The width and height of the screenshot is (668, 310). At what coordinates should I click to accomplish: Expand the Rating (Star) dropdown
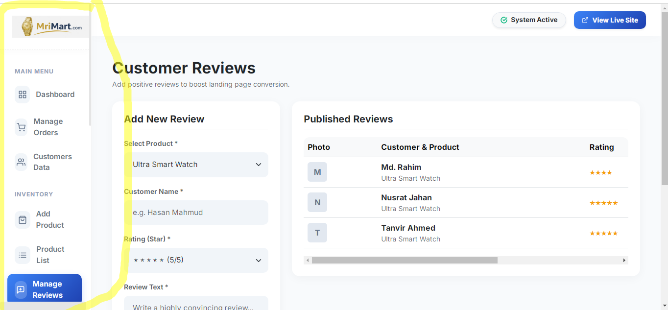[196, 260]
